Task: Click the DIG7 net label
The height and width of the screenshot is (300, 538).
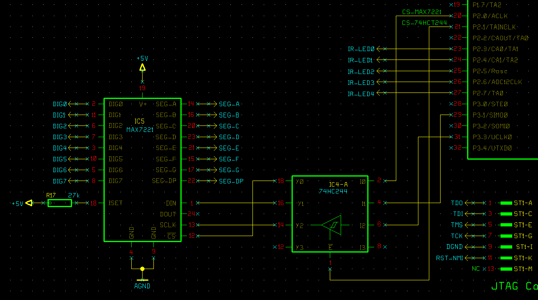Action: coord(60,181)
